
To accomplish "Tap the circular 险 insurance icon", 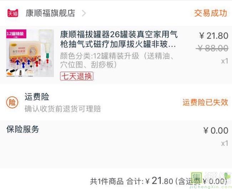I will point(12,102).
